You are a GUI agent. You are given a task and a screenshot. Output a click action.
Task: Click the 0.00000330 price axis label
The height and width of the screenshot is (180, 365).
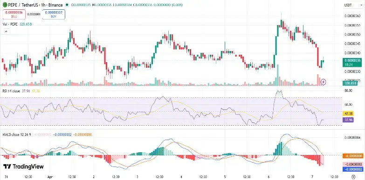(352, 71)
